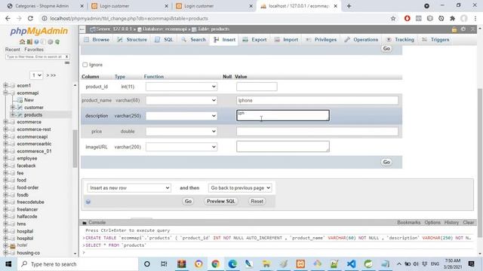Viewport: 483px width, 271px height.
Task: Click into imageURL value textarea
Action: pos(283,146)
